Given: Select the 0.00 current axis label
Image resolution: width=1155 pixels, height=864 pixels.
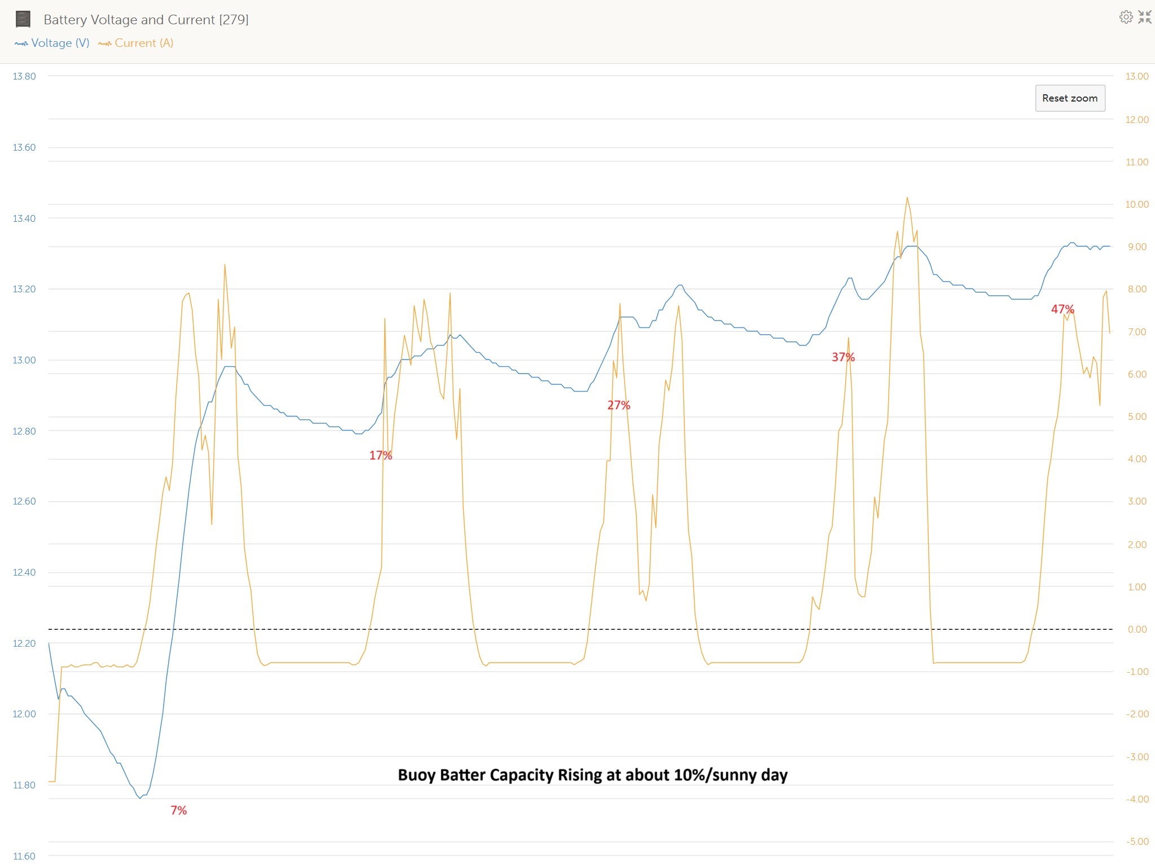Looking at the screenshot, I should (x=1137, y=629).
